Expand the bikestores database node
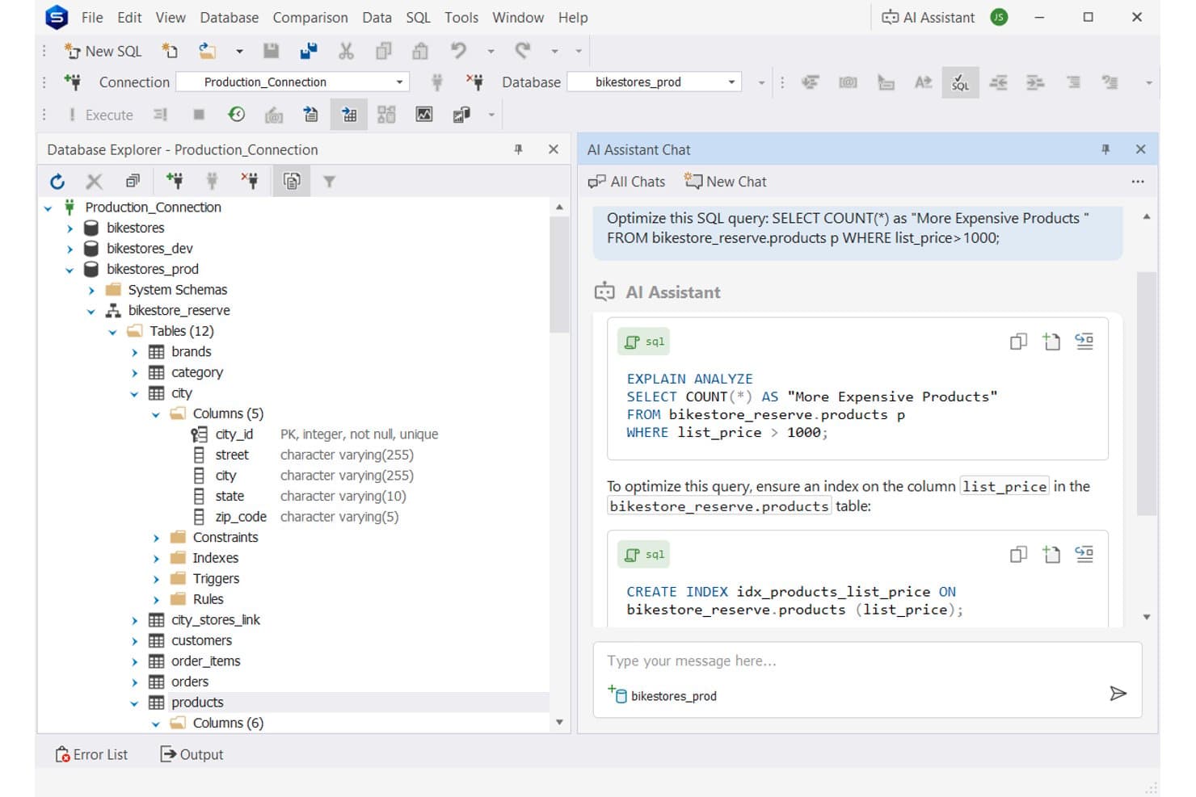 coord(69,229)
